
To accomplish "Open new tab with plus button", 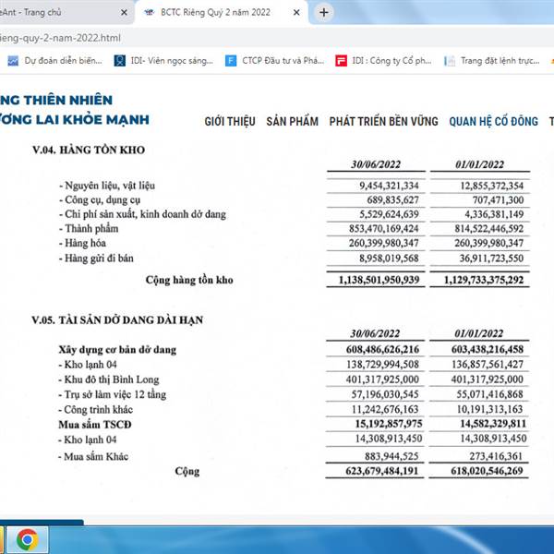I will click(x=324, y=13).
